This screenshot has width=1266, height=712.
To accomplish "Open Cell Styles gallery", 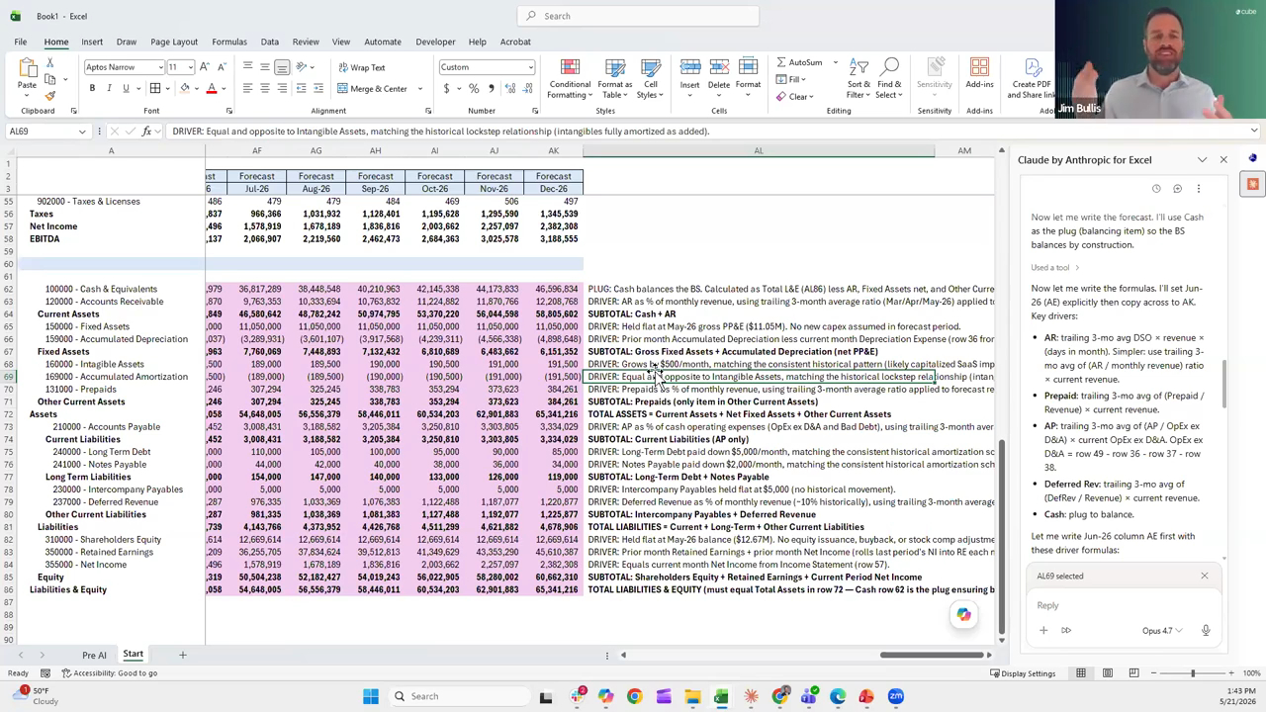I will [x=650, y=78].
